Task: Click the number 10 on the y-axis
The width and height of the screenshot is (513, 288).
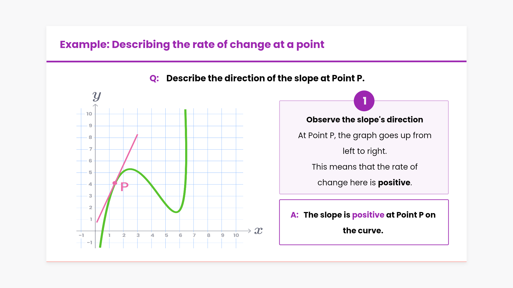Action: pos(89,114)
